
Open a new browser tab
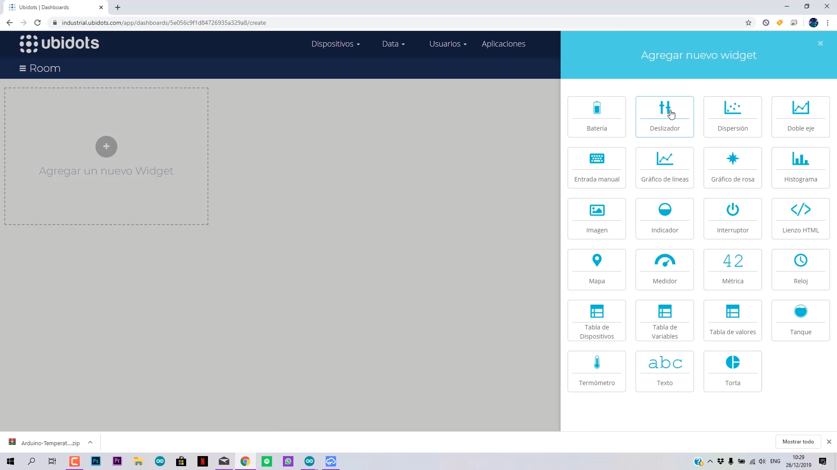(x=118, y=7)
